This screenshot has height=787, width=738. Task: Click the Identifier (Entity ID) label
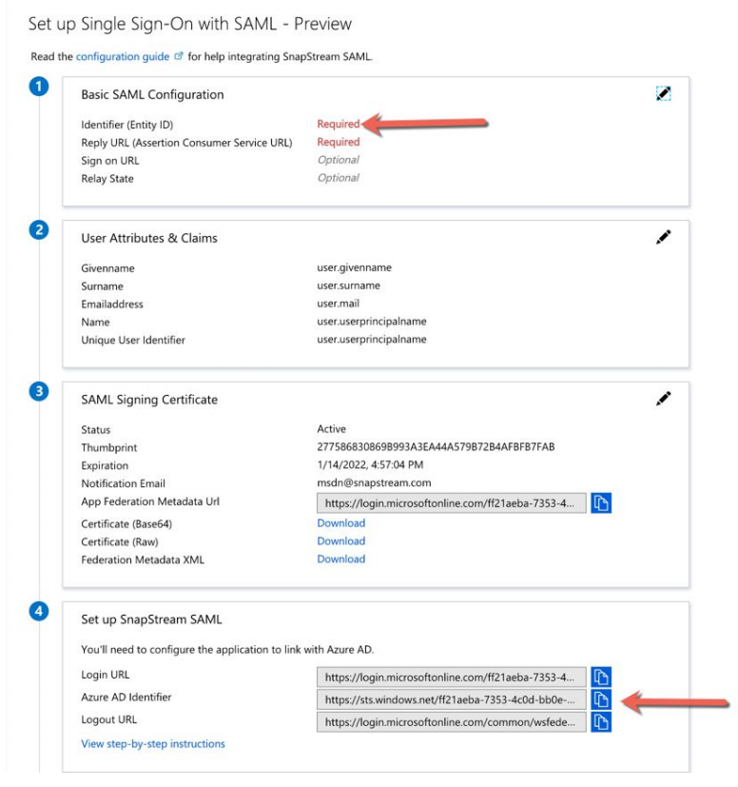click(x=126, y=125)
